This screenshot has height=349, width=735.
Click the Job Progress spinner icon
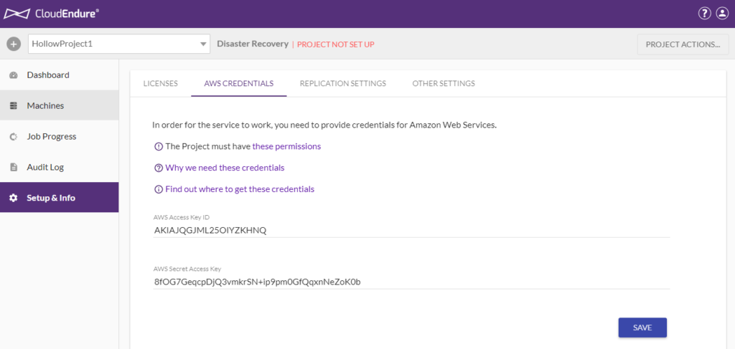(14, 137)
